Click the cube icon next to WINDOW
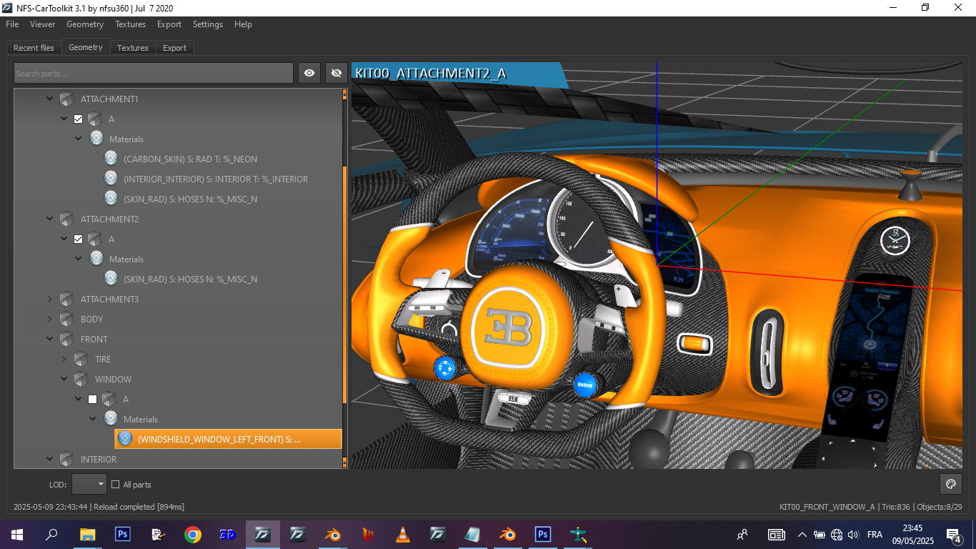 81,379
